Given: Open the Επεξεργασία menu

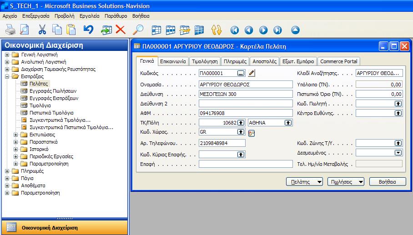Looking at the screenshot, I should 36,16.
